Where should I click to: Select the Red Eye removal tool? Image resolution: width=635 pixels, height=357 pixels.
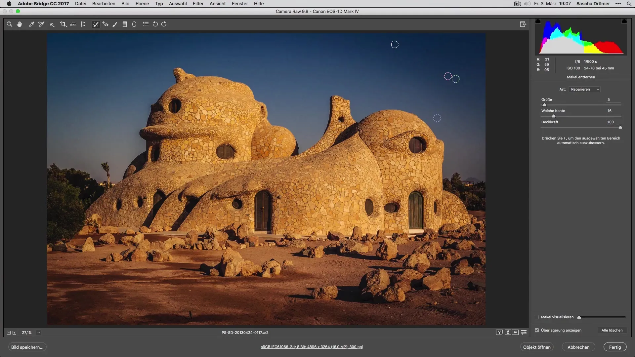105,24
